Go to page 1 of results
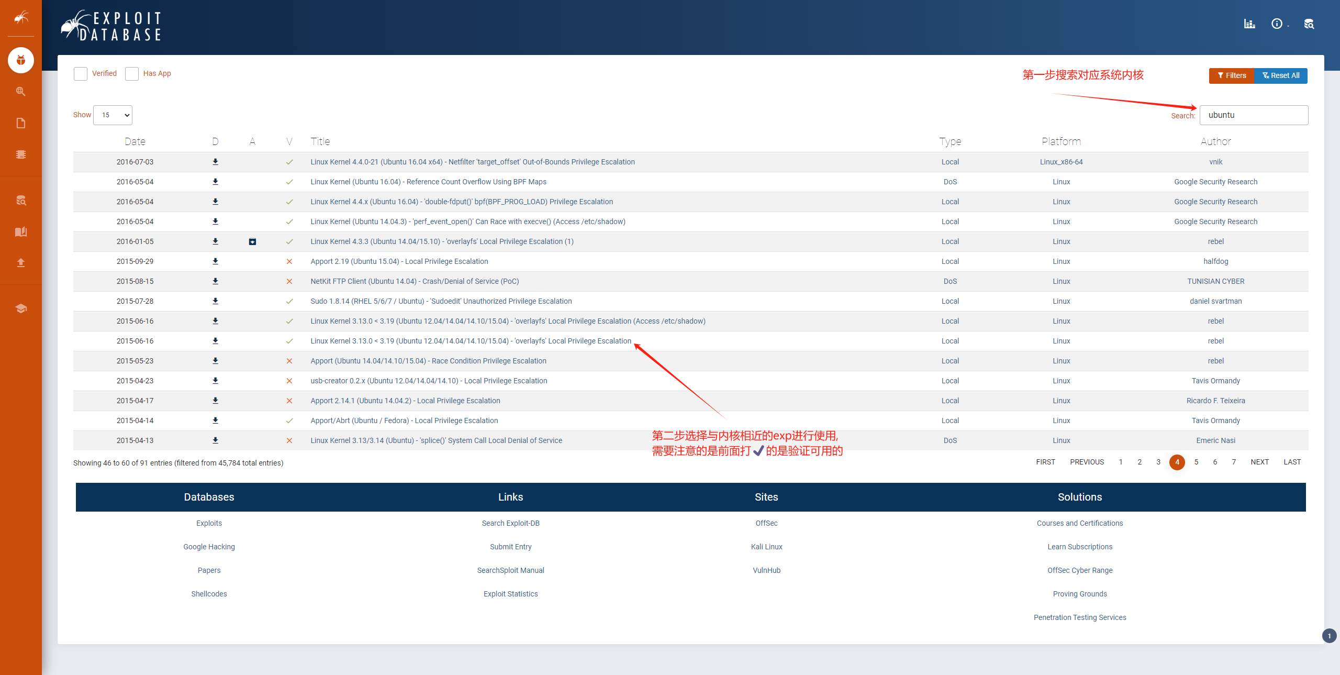This screenshot has height=675, width=1340. click(1121, 462)
